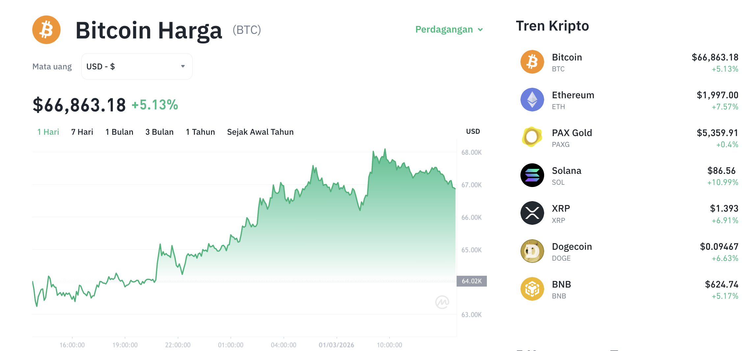
Task: Switch to the 1 Tahun timeframe
Action: pyautogui.click(x=200, y=132)
